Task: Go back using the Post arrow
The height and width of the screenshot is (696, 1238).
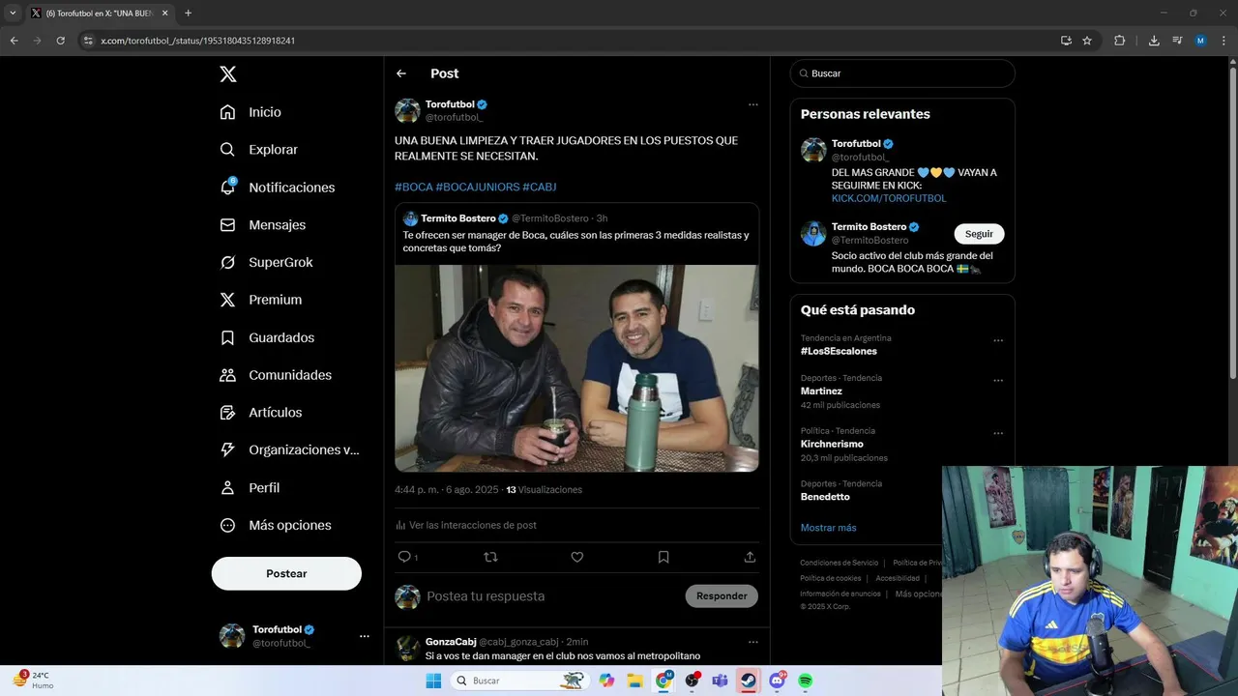Action: coord(401,73)
